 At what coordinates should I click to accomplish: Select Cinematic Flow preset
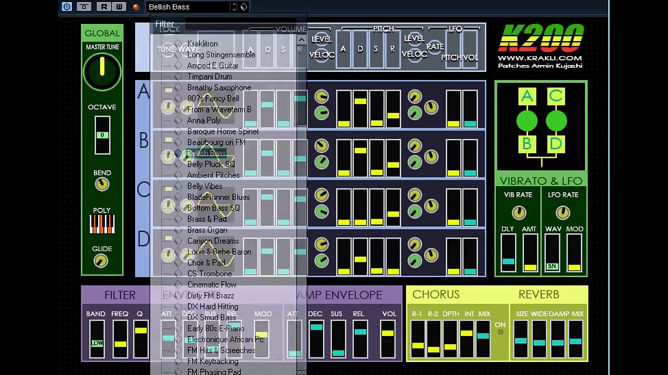point(212,284)
